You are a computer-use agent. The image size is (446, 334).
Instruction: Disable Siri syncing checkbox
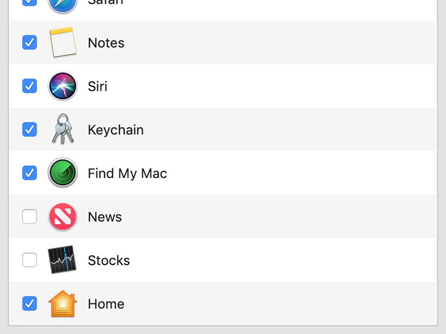pyautogui.click(x=30, y=86)
